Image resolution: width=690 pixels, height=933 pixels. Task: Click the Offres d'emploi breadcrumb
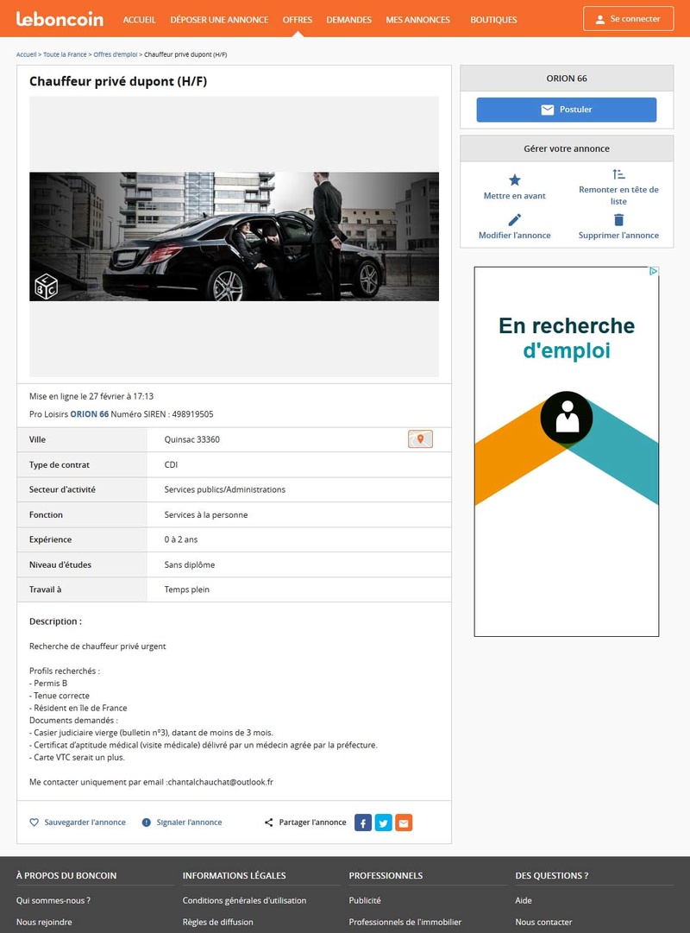116,54
